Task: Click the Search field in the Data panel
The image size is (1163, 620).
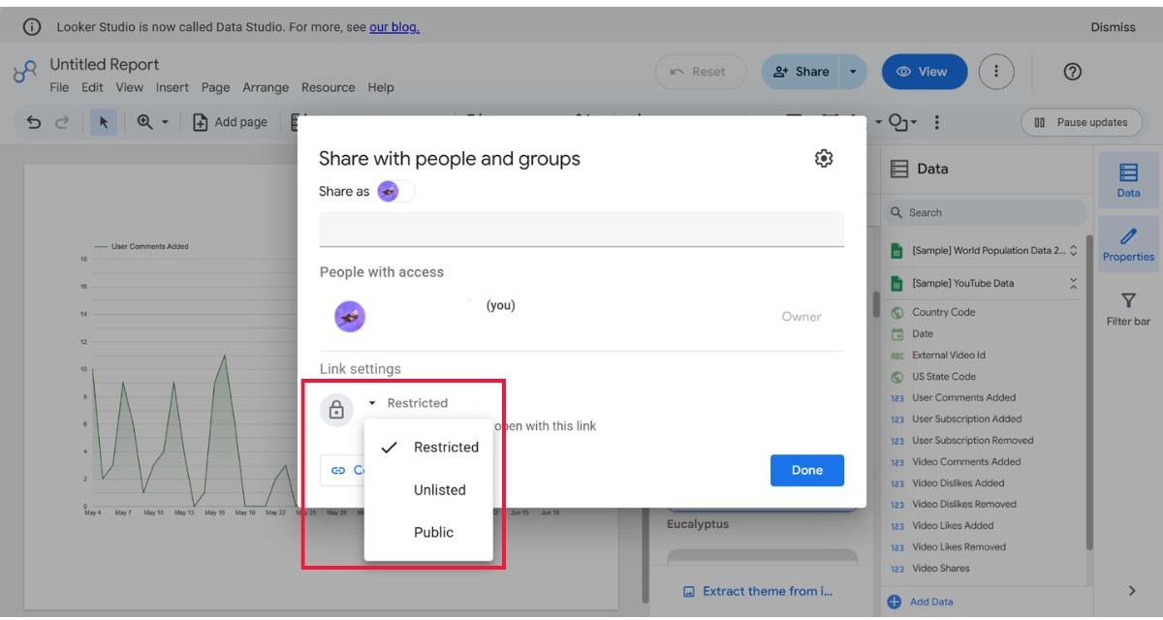Action: [x=986, y=212]
